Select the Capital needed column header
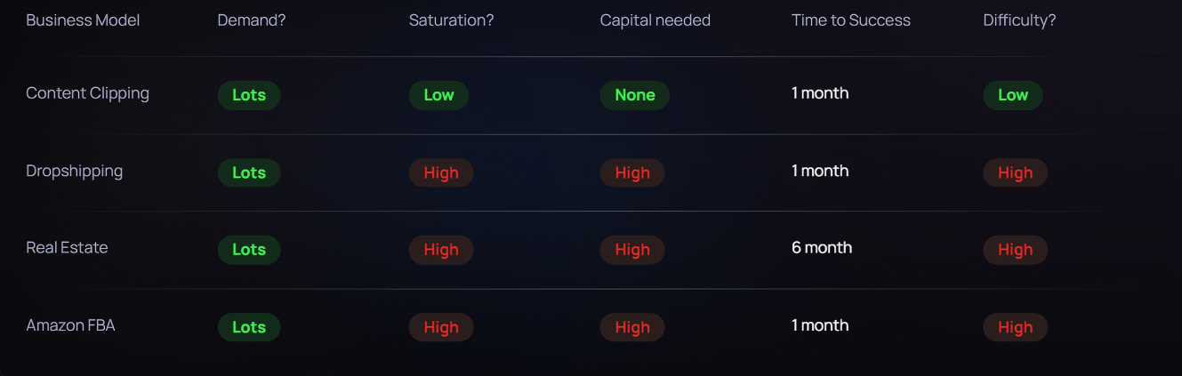Screen dimensions: 1182x376 click(655, 20)
